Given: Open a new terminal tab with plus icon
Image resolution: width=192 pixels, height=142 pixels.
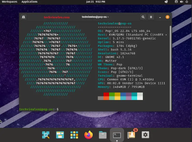Looking at the screenshot, I should [x=24, y=17].
